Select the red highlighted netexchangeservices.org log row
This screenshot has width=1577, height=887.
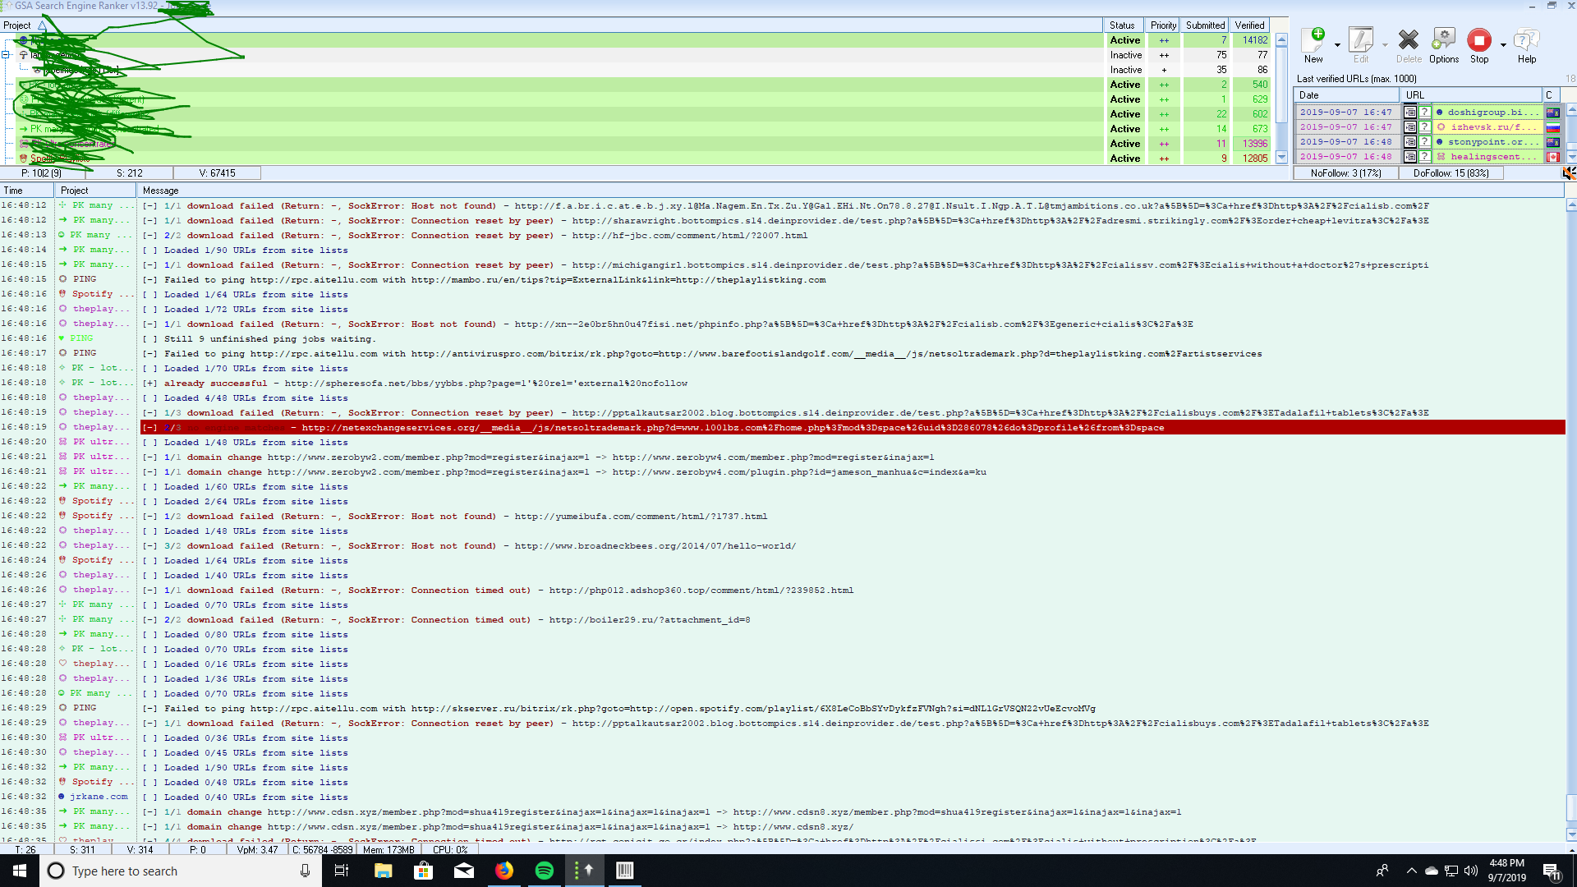tap(853, 428)
